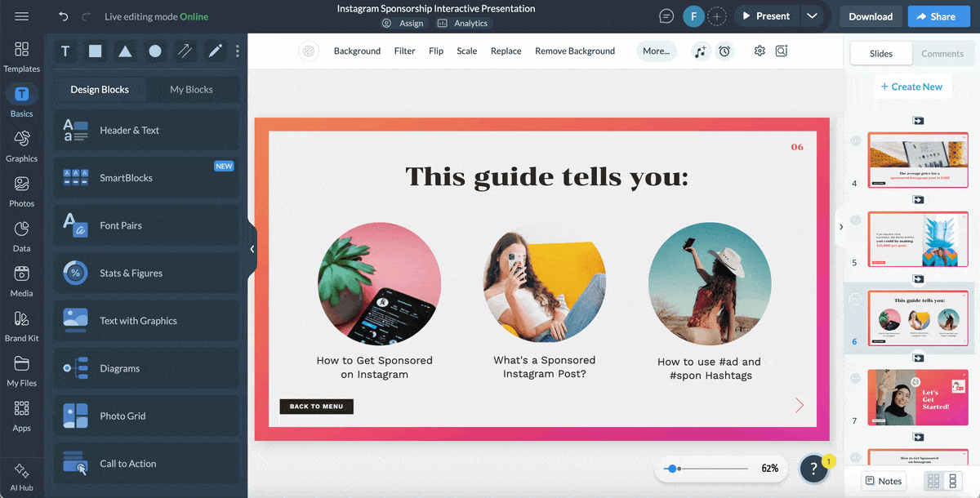Open Analytics
Screen dimensions: 980x498
click(464, 24)
